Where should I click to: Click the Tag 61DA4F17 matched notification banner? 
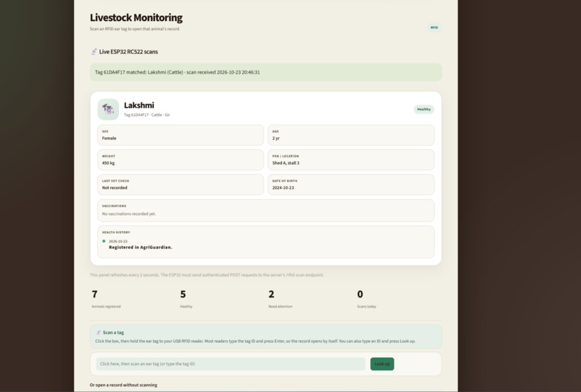(266, 72)
